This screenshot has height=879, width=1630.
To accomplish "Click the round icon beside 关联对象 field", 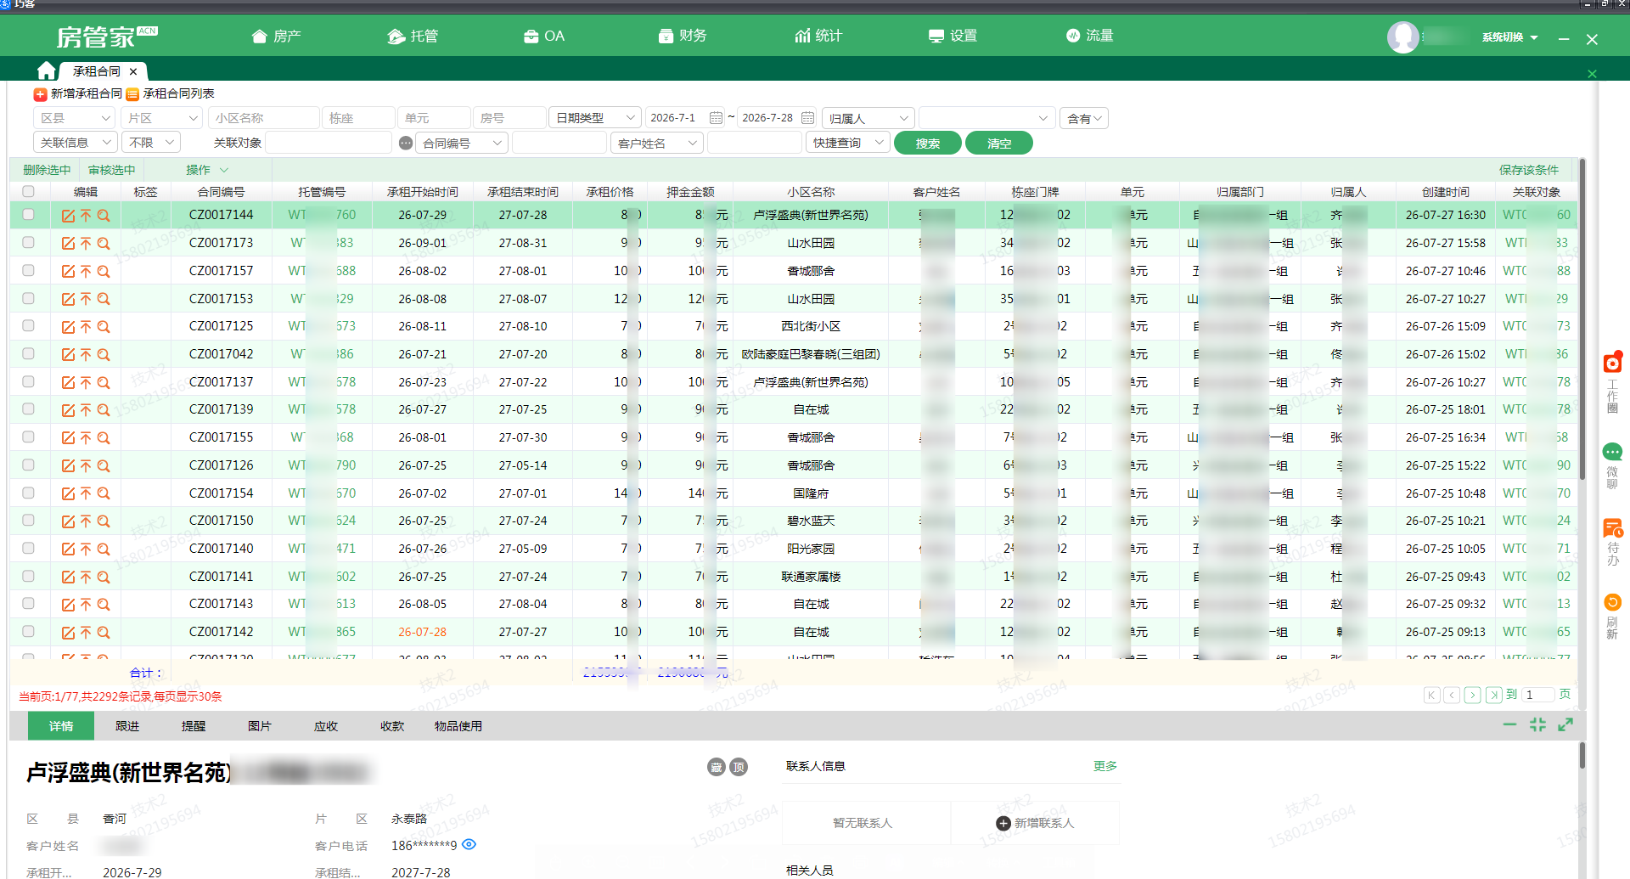I will 406,144.
